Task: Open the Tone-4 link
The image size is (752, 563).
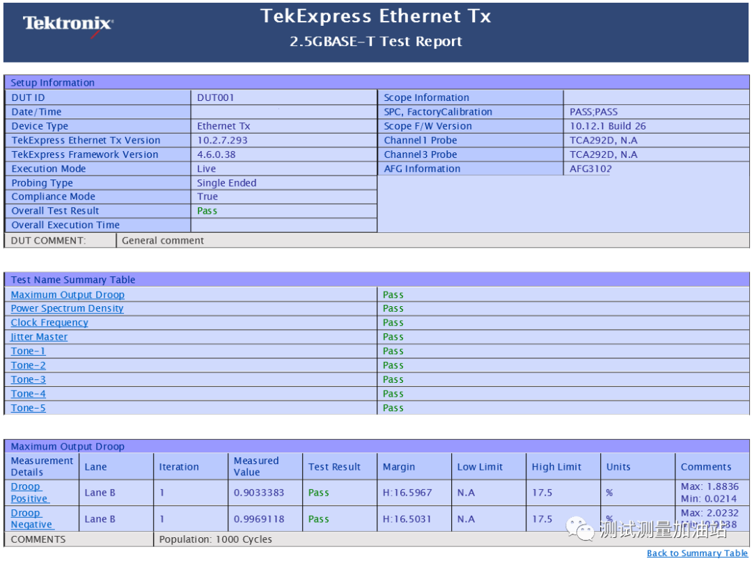Action: [29, 394]
